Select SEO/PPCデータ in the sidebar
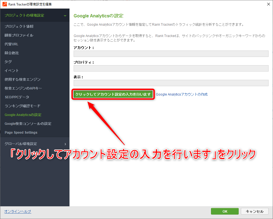This screenshot has height=219, width=273. [x=17, y=97]
